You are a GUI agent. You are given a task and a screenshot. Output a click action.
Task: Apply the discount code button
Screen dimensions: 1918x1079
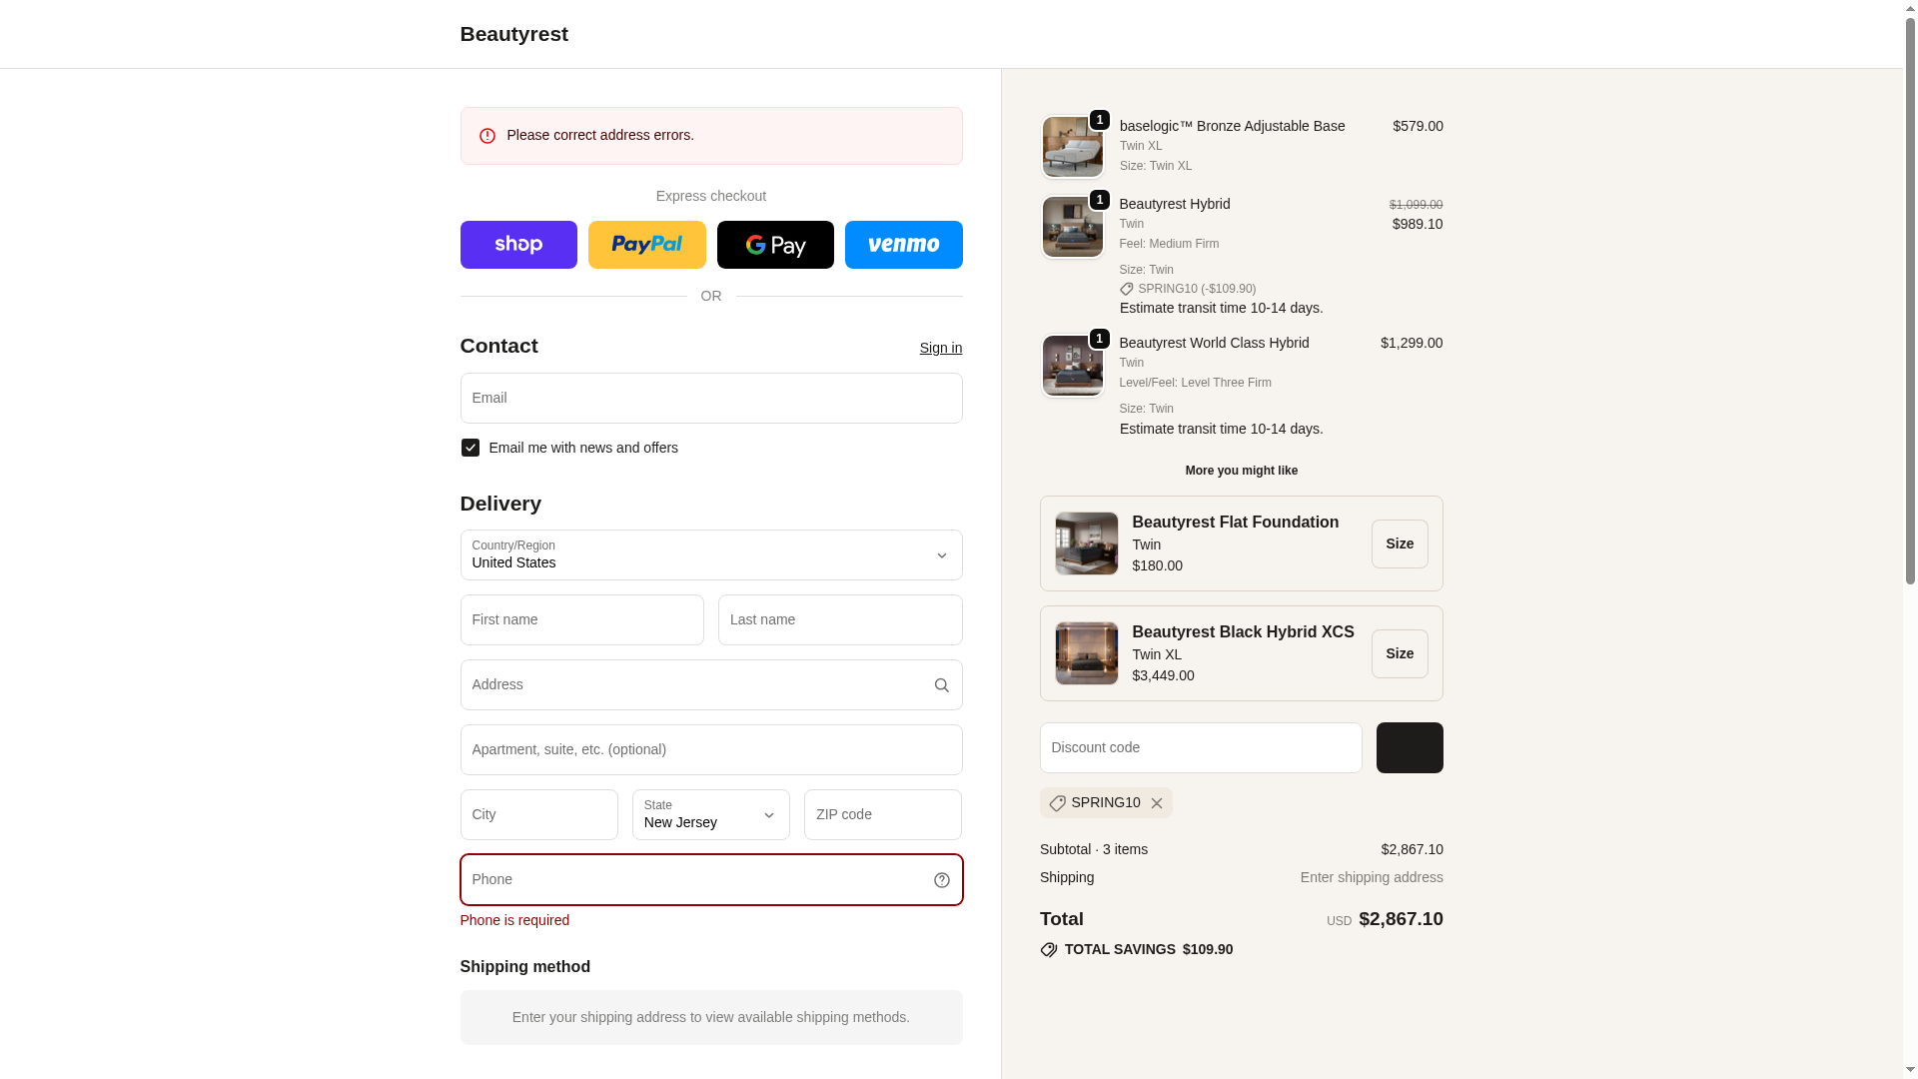pos(1409,747)
